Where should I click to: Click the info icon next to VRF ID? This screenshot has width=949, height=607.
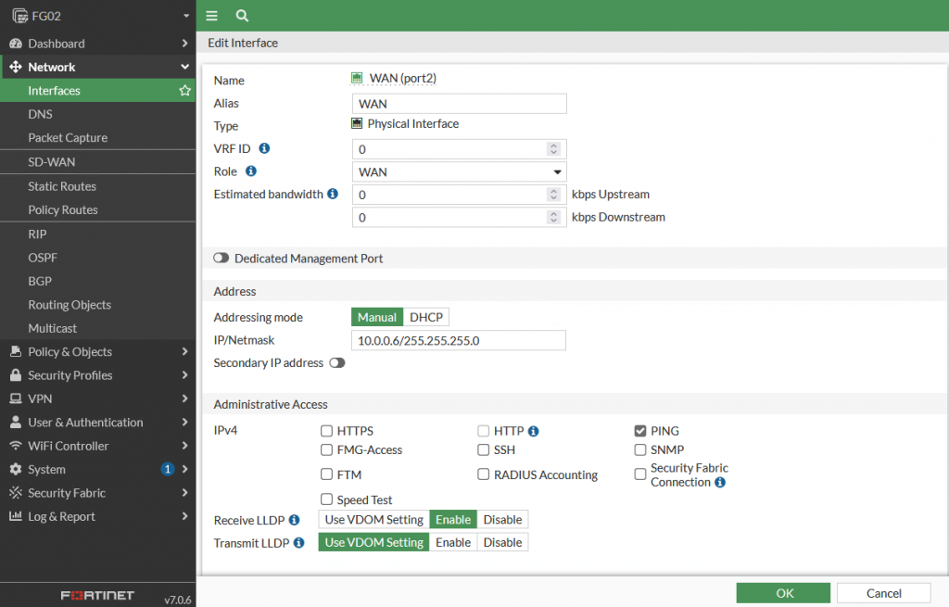coord(264,148)
